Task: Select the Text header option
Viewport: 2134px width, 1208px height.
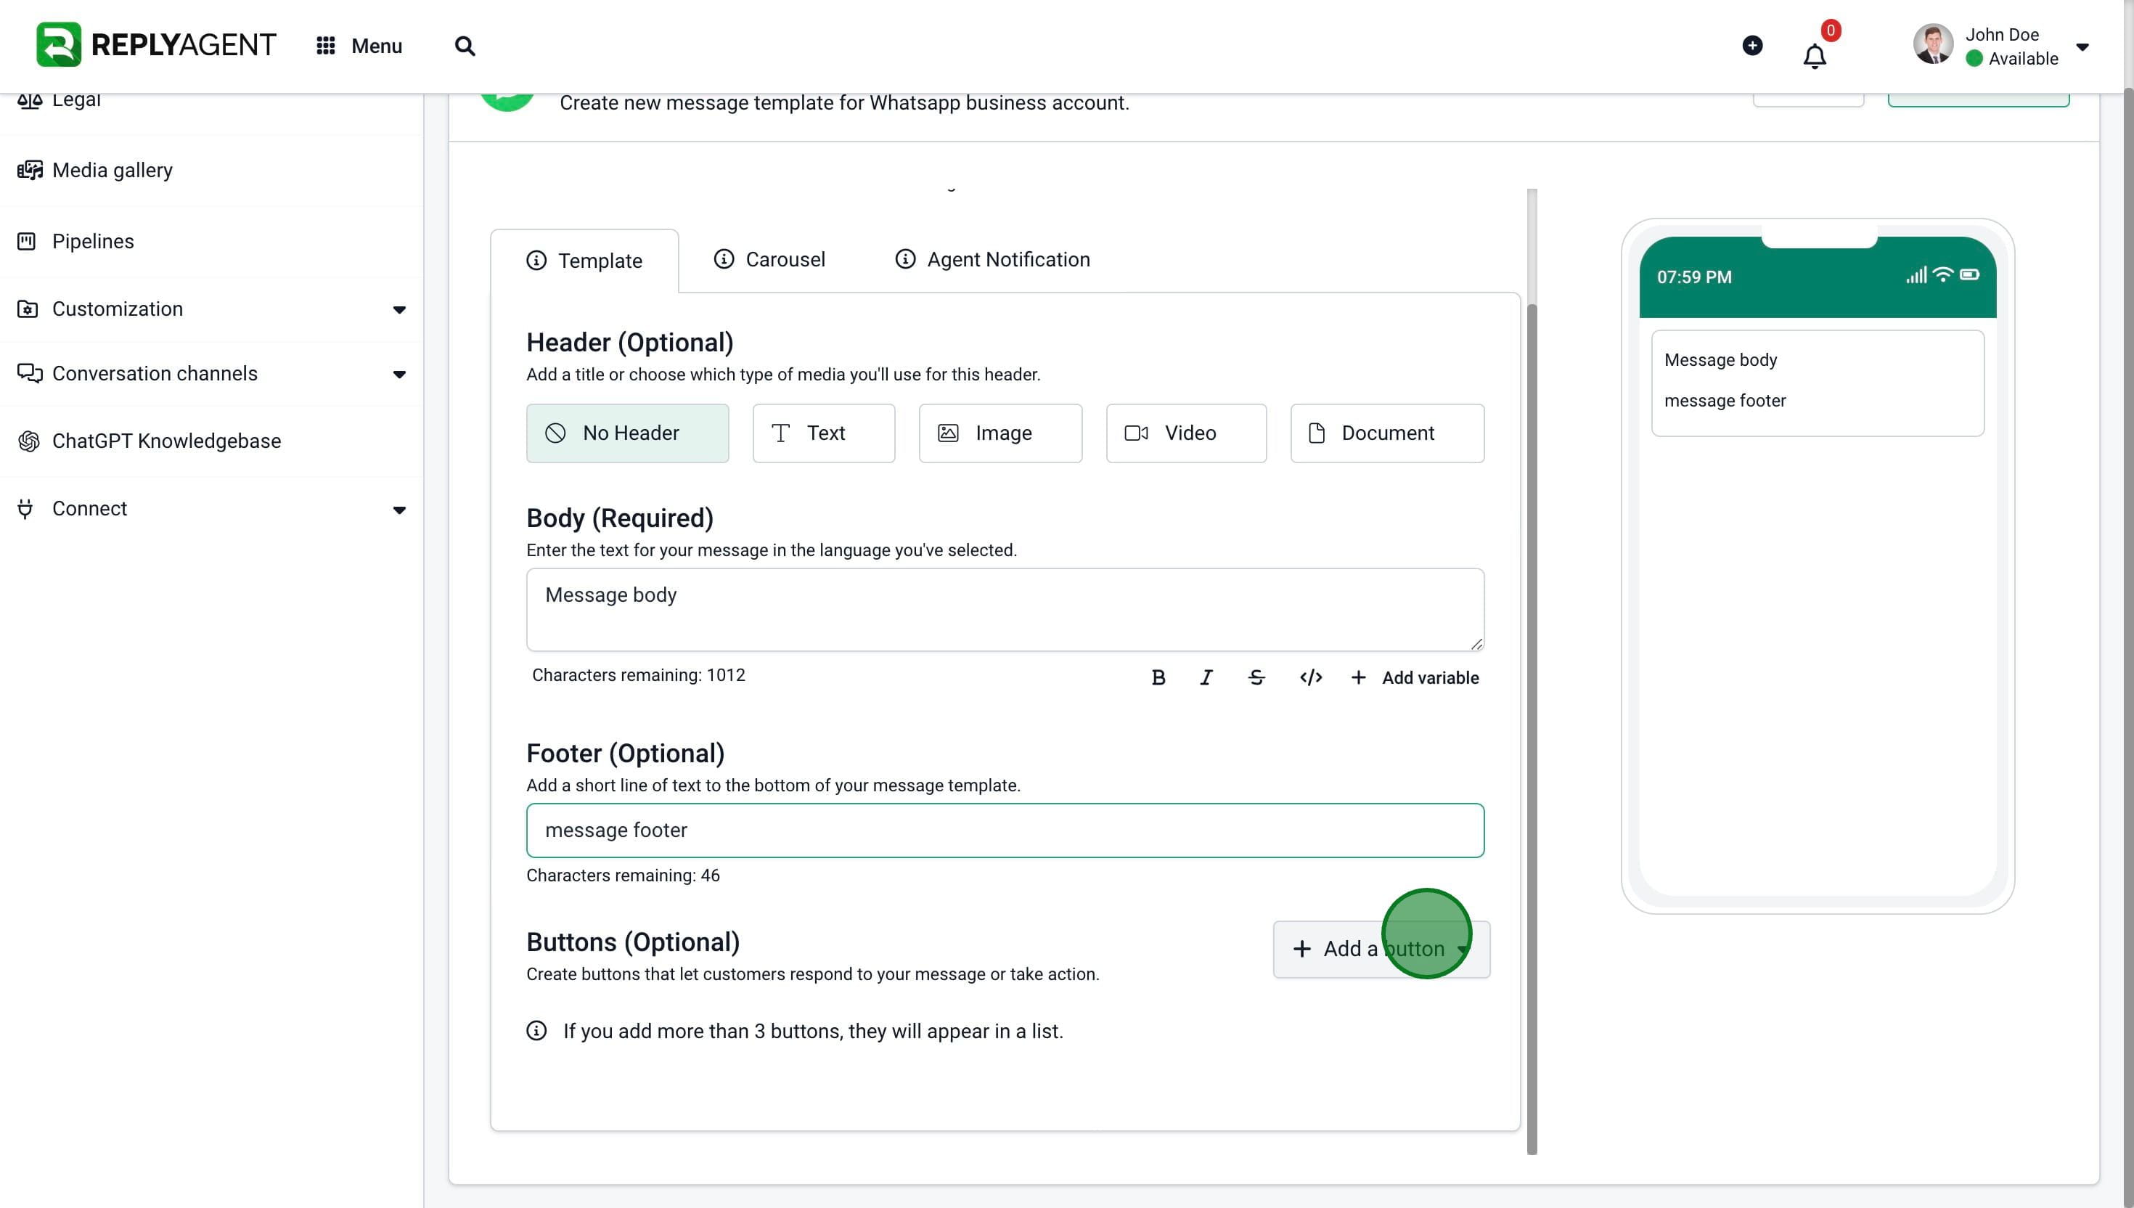Action: click(x=824, y=433)
